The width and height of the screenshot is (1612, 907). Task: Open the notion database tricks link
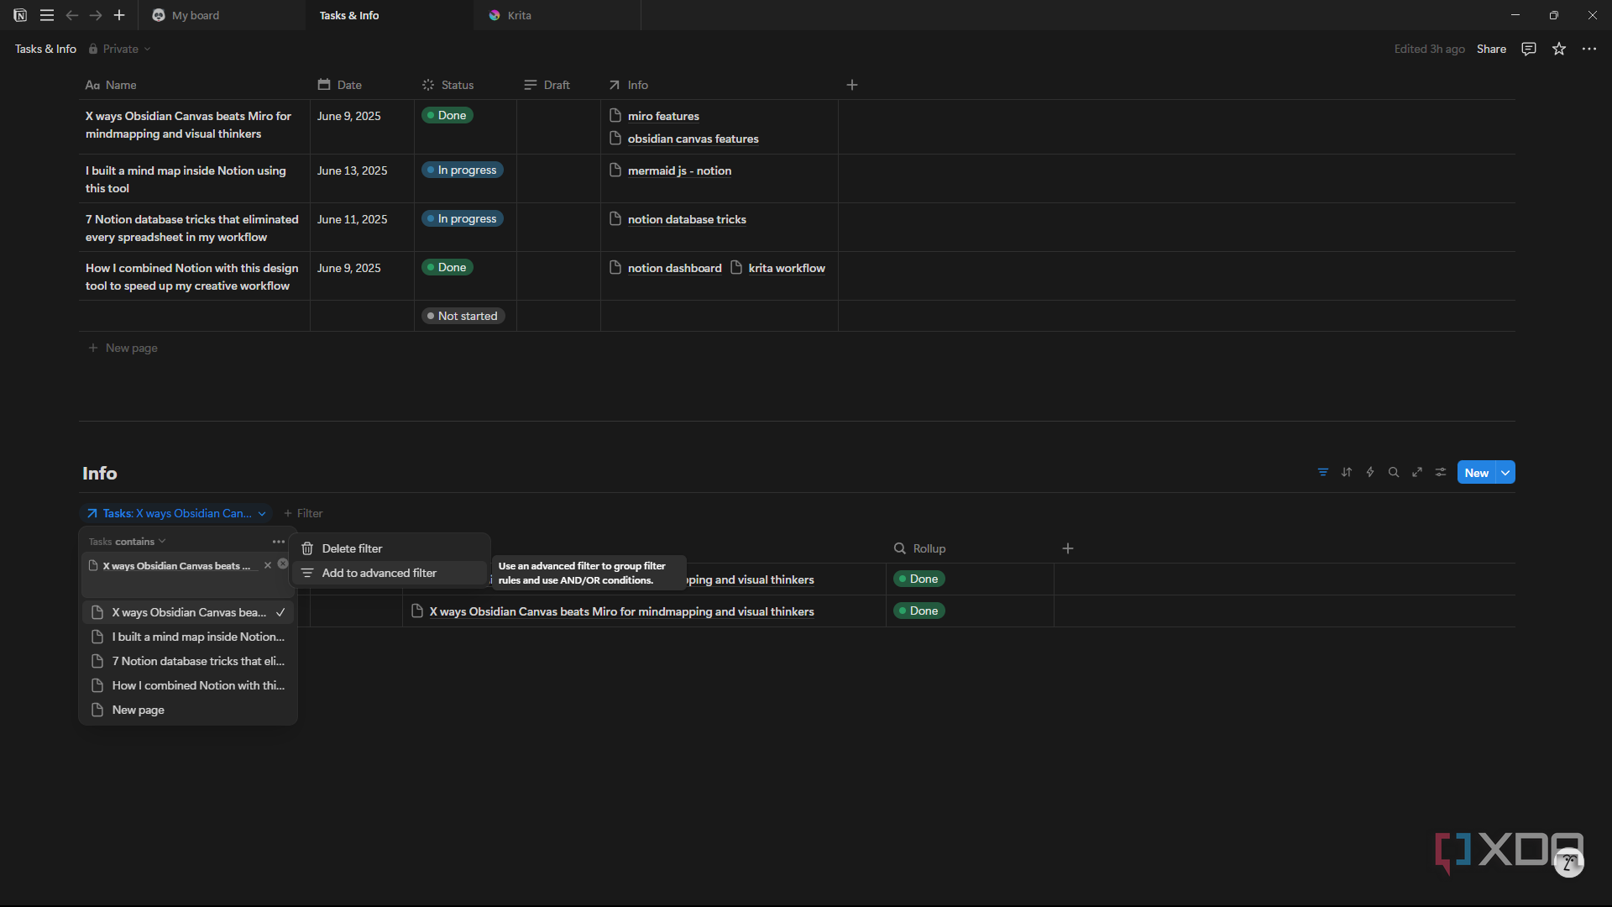coord(687,219)
